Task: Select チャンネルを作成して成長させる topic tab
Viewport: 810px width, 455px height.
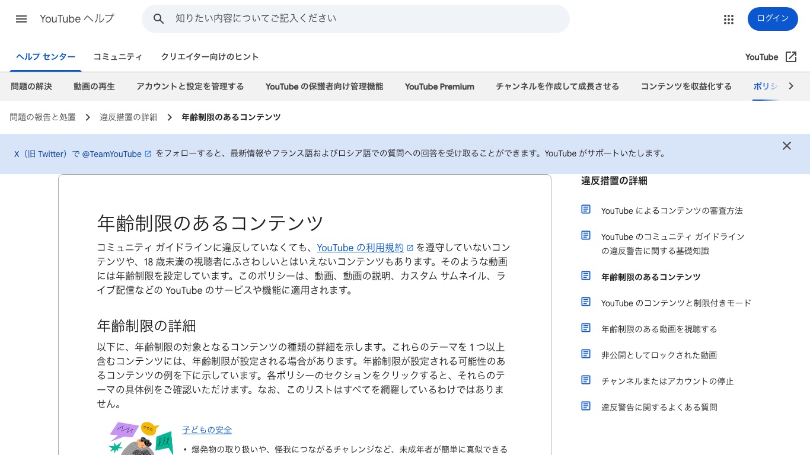Action: click(x=557, y=86)
